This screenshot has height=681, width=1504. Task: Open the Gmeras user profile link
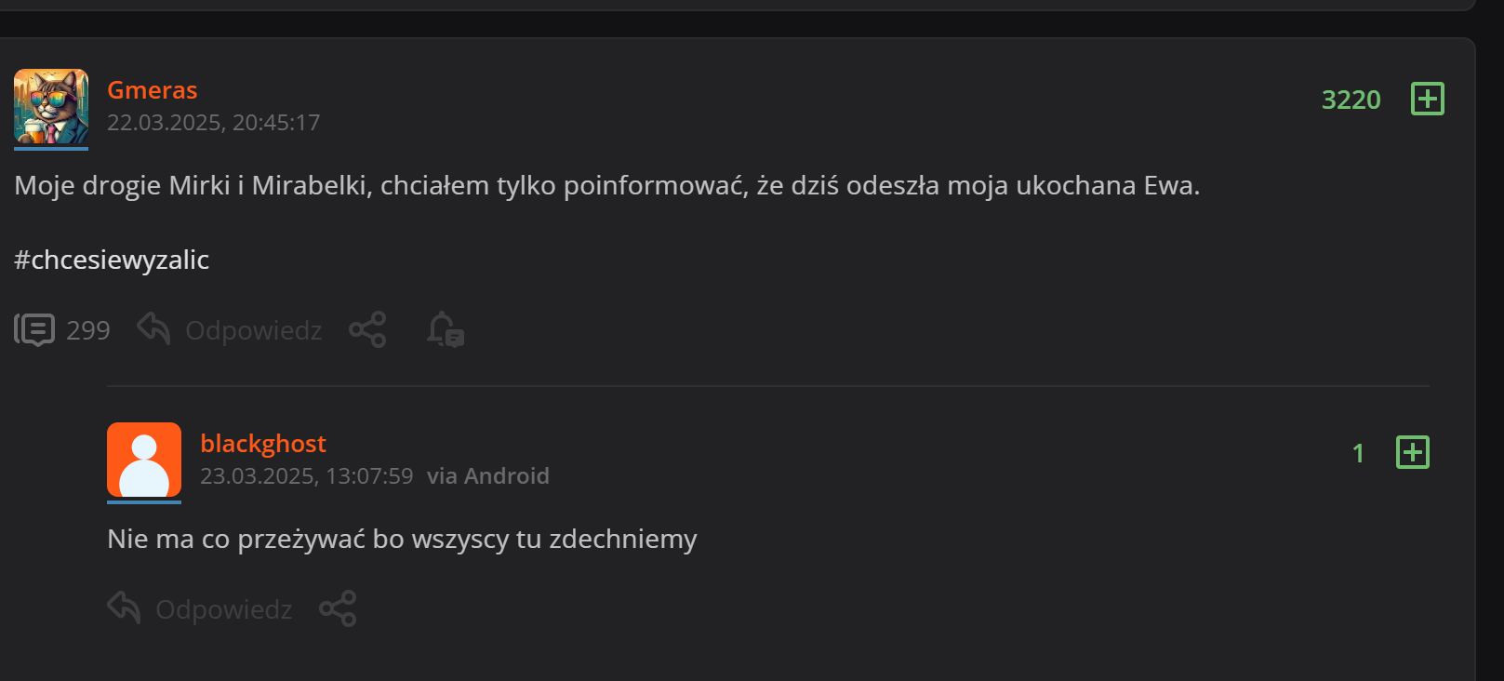pos(153,90)
